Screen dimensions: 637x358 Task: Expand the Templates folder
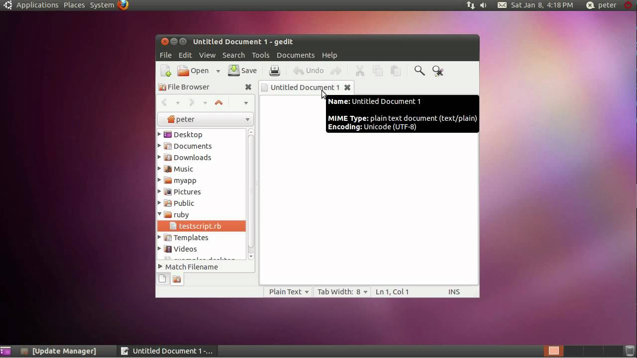160,237
